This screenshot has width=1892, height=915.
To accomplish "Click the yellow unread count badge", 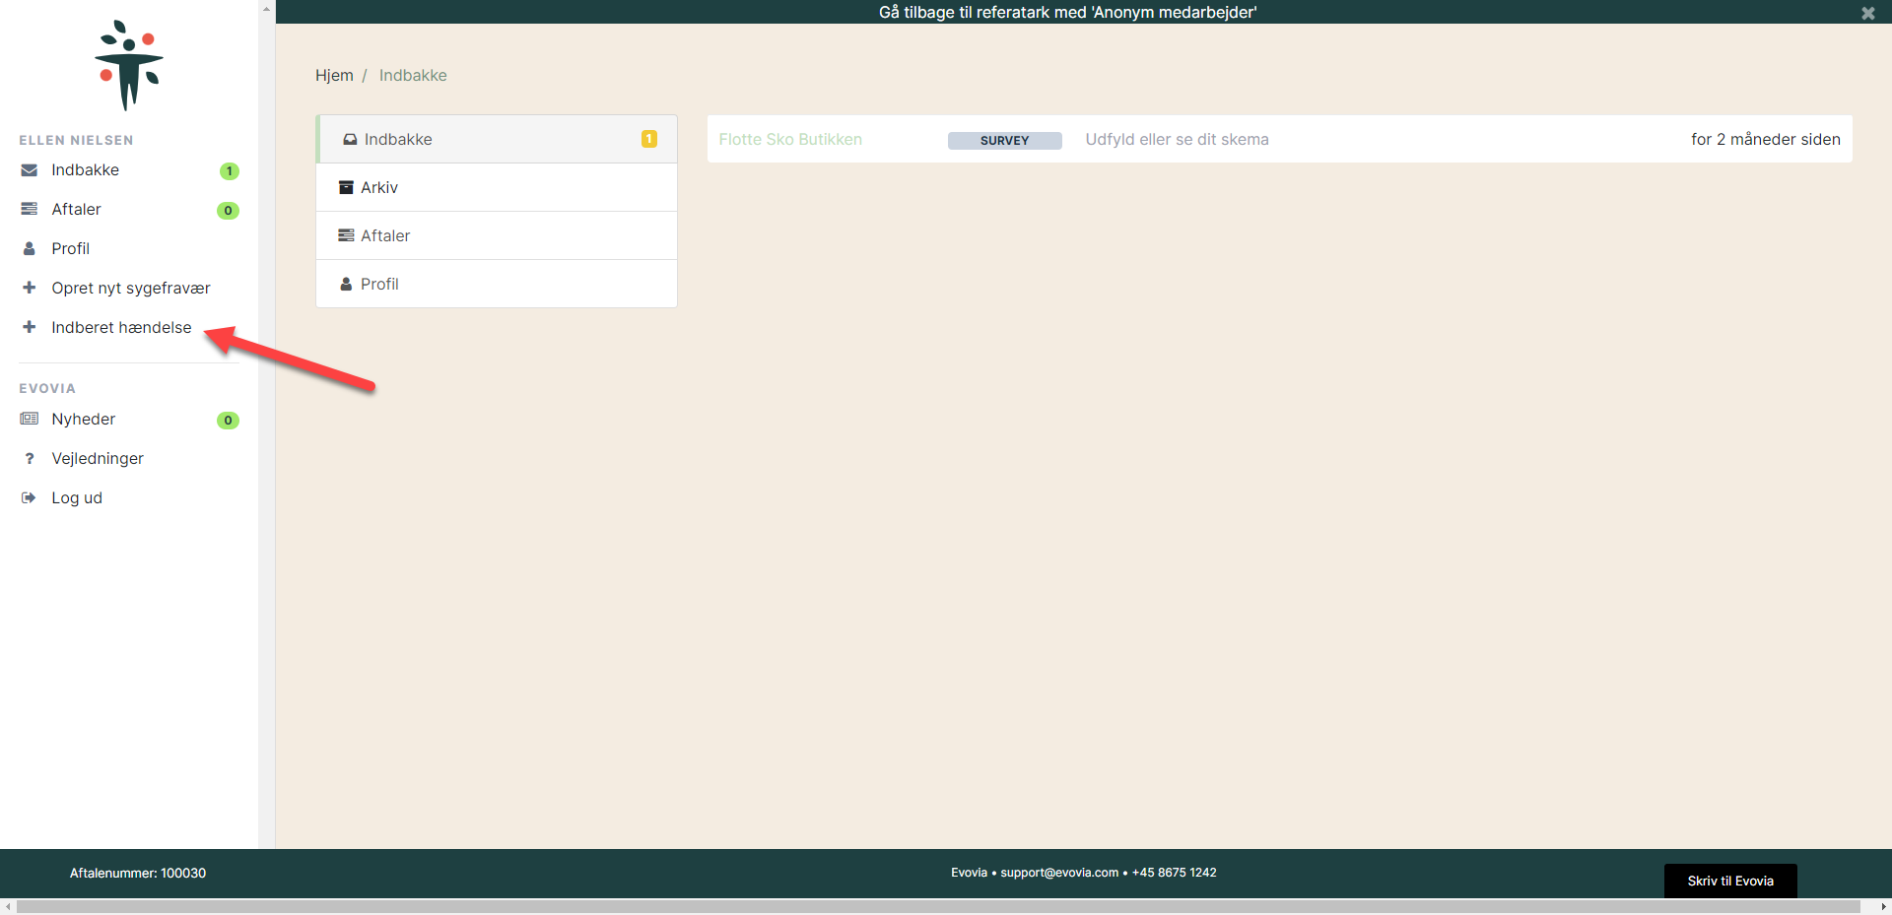I will [x=649, y=139].
